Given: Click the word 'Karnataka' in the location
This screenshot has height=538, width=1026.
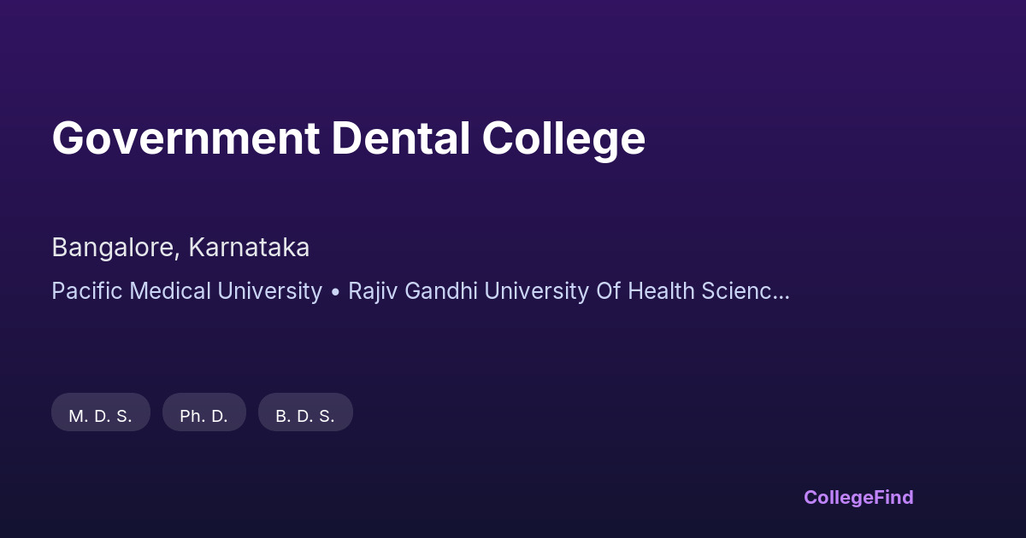Looking at the screenshot, I should [x=249, y=248].
